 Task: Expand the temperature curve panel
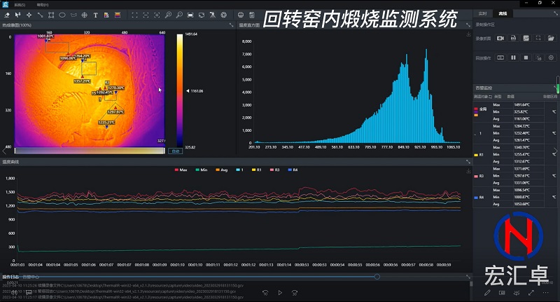(468, 162)
